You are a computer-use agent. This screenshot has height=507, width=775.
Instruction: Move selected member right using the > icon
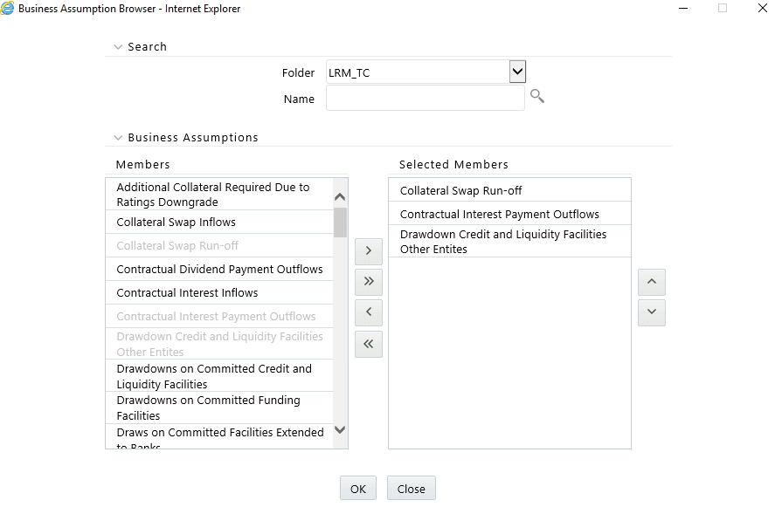point(368,250)
